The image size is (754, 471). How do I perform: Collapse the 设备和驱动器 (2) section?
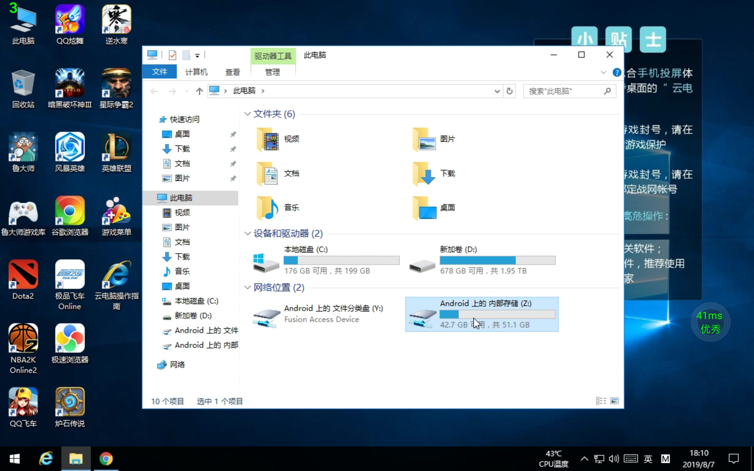tap(247, 234)
